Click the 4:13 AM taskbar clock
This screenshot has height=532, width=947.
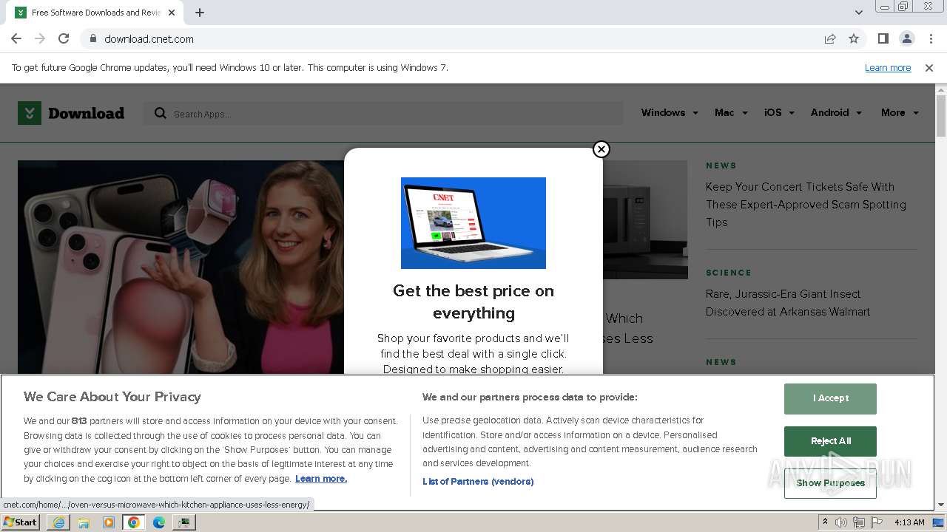click(909, 522)
